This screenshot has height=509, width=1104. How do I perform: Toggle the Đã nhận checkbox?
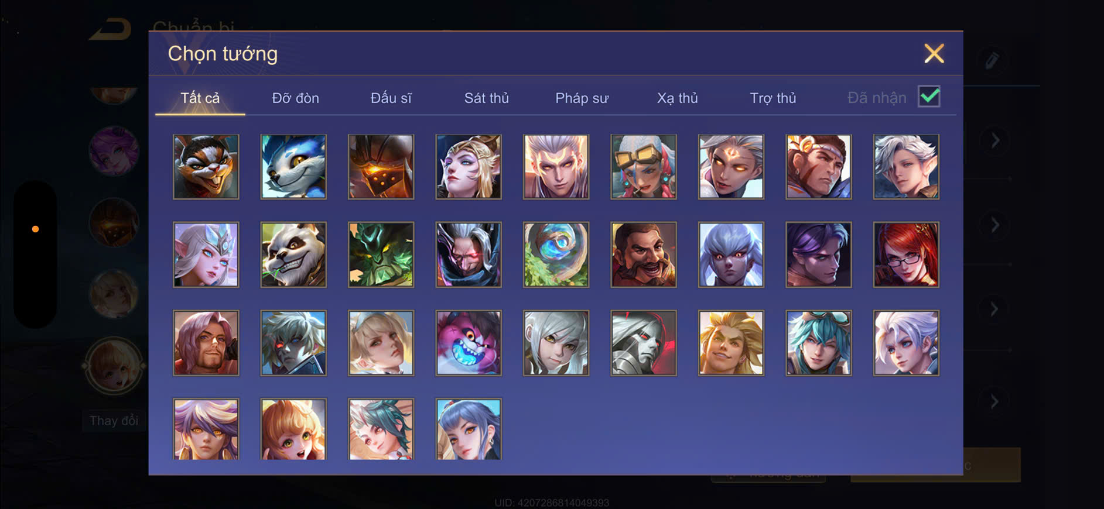[x=929, y=97]
